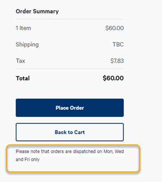Click the divider line above Total row
Screen dimensions: 162x182
70,69
